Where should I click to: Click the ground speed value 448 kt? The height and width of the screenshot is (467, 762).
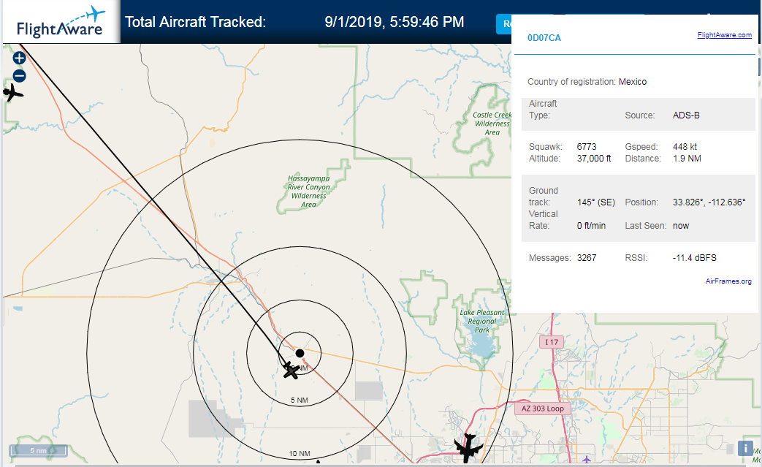(x=685, y=147)
